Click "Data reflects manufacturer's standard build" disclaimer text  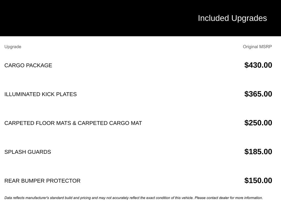pyautogui.click(x=38, y=198)
